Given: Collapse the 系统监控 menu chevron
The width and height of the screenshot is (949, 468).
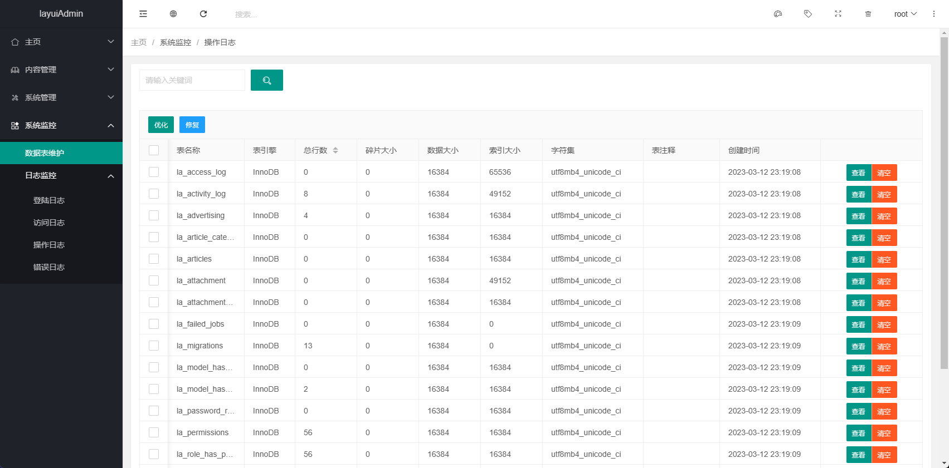Looking at the screenshot, I should pos(111,125).
